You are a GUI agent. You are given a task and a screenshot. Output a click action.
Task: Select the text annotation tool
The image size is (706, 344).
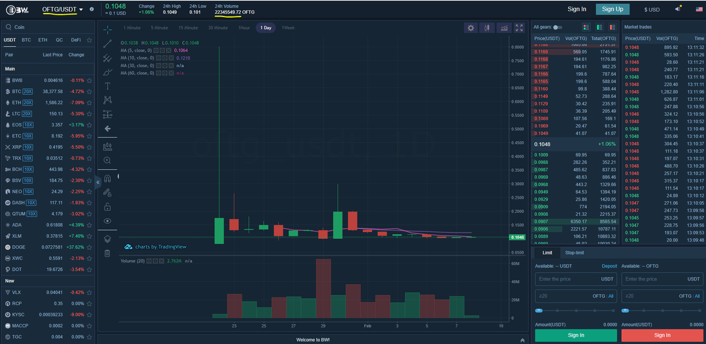click(107, 85)
